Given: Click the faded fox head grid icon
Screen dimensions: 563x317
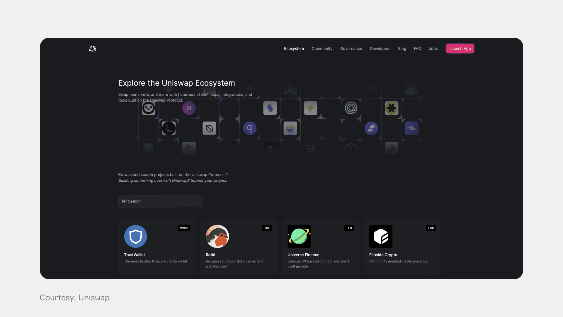Looking at the screenshot, I should pyautogui.click(x=310, y=149).
